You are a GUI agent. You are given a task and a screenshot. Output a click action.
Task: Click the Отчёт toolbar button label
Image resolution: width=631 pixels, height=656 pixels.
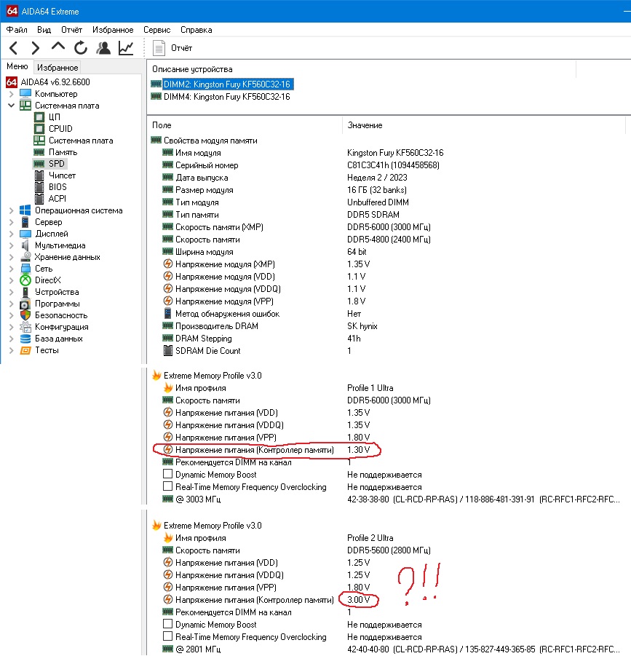(181, 48)
